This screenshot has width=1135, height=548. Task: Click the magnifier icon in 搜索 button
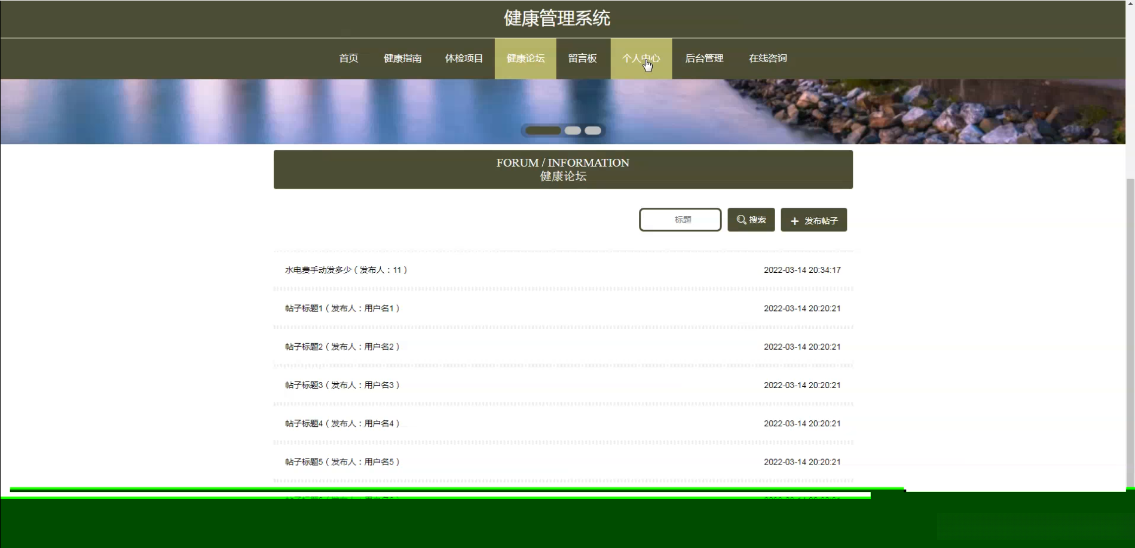pyautogui.click(x=742, y=220)
